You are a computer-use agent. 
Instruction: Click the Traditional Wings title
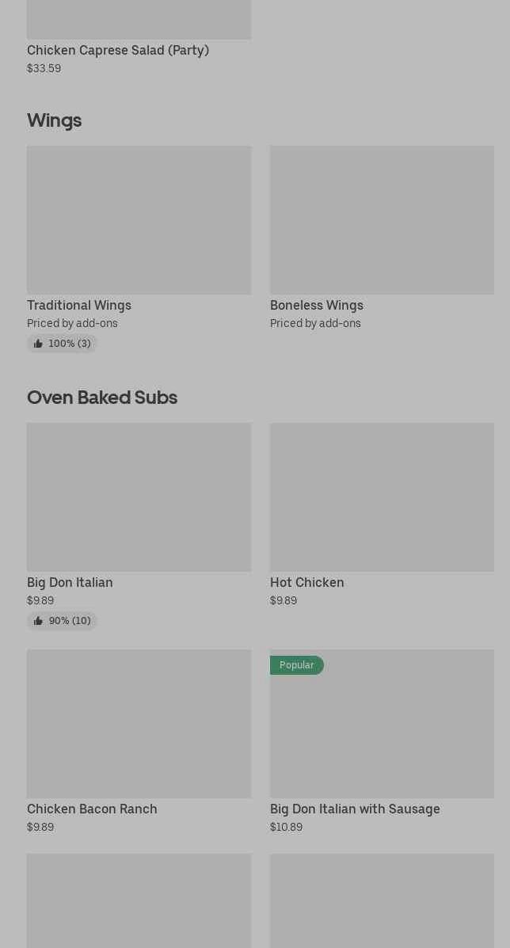[79, 306]
